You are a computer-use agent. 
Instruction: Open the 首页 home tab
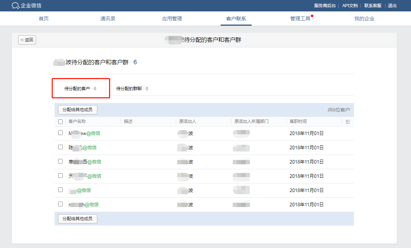(43, 19)
